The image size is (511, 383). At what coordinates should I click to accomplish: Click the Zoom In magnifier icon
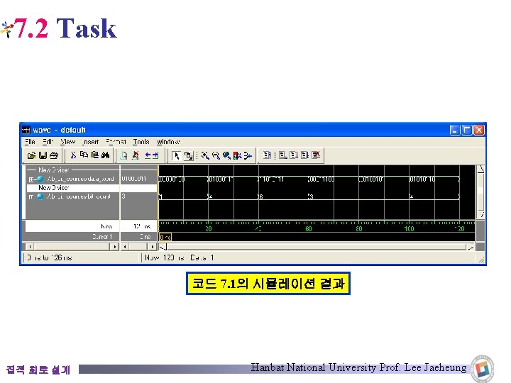click(x=205, y=155)
